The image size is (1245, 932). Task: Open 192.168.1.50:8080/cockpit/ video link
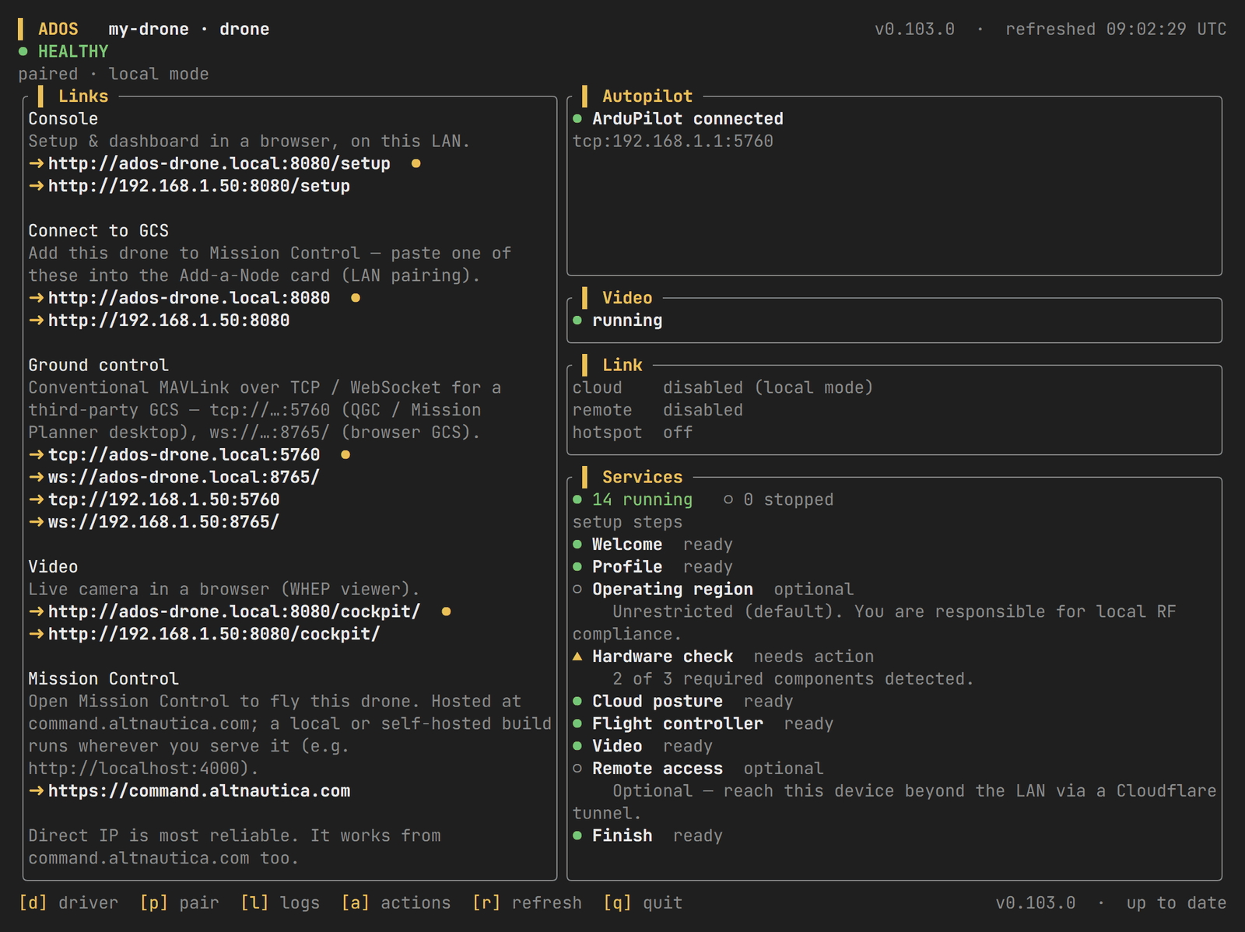click(x=214, y=634)
